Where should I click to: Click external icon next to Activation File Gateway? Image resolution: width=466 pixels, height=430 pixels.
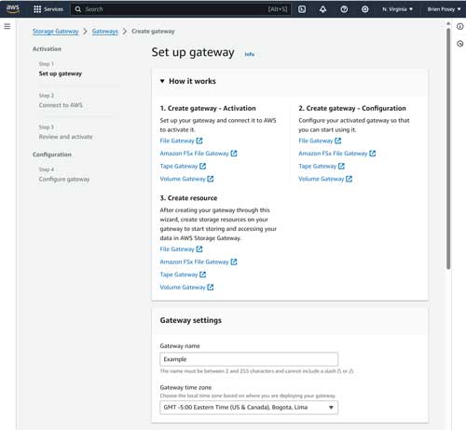point(199,141)
